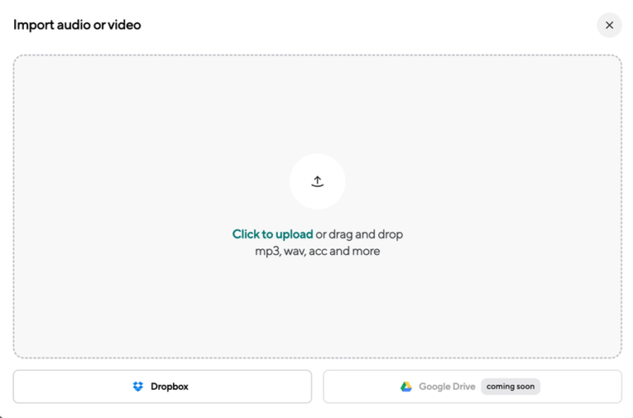Click the upload arrow icon
Image resolution: width=633 pixels, height=418 pixels.
pos(317,182)
